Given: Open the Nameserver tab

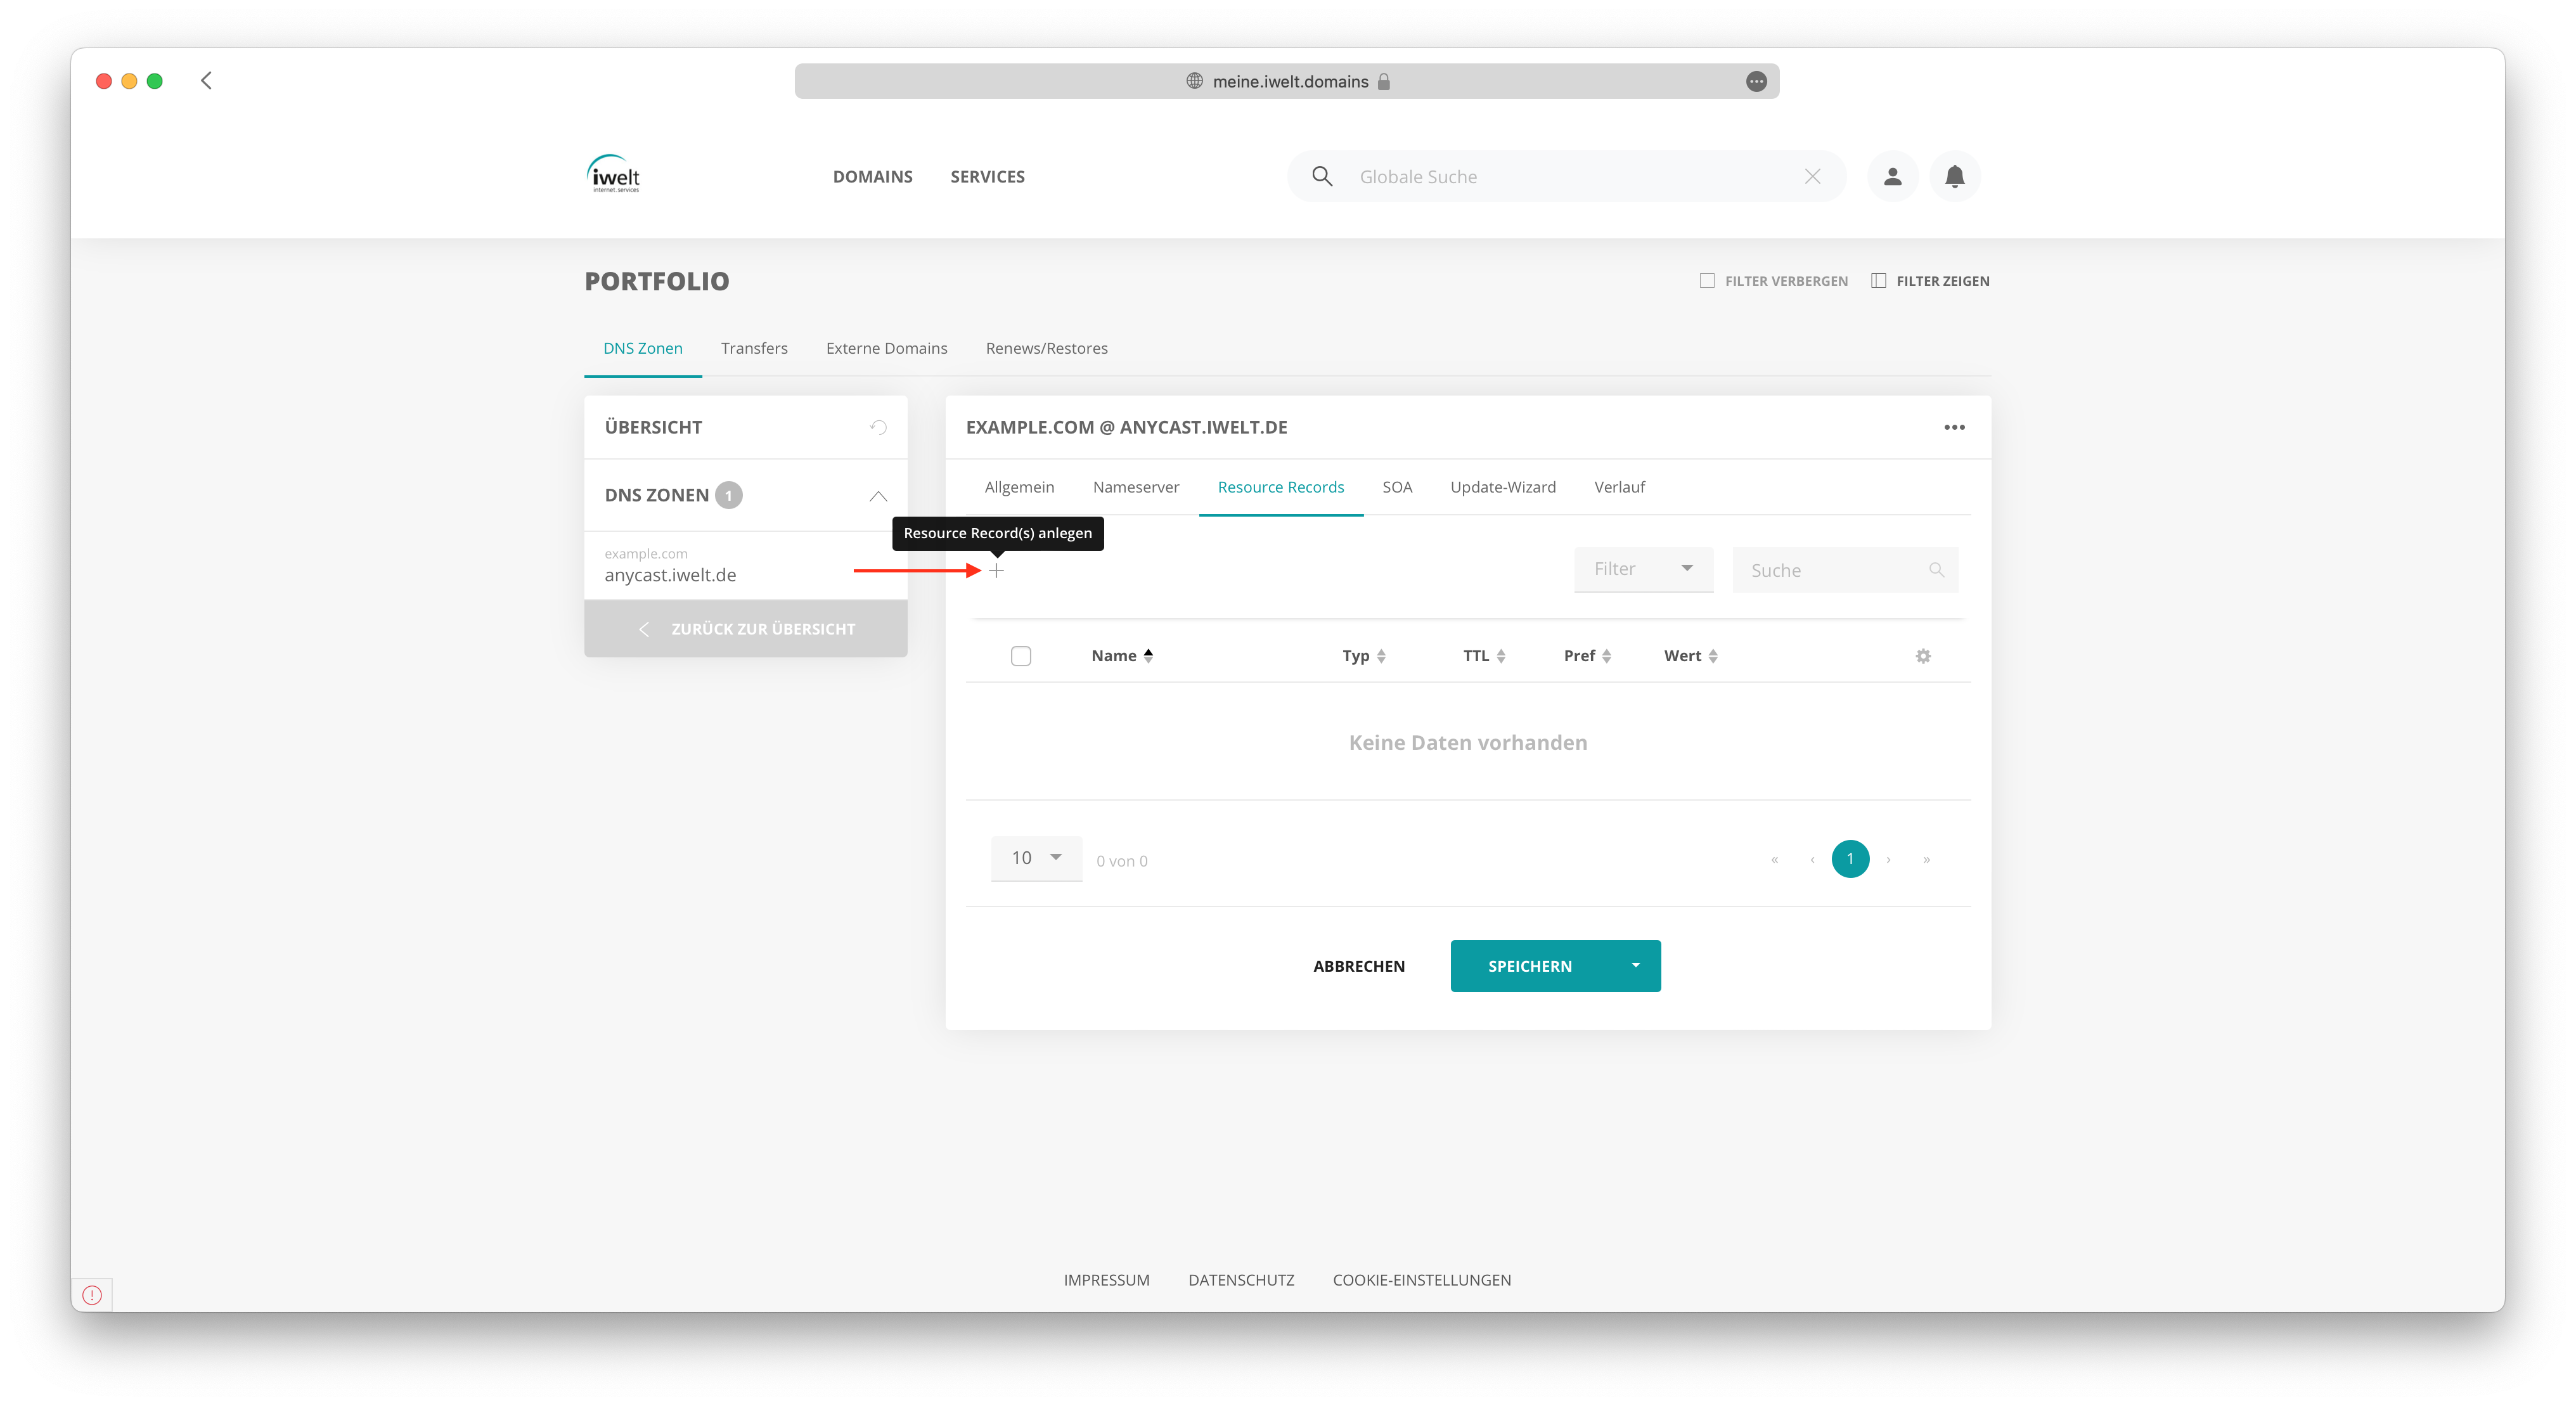Looking at the screenshot, I should [1135, 487].
